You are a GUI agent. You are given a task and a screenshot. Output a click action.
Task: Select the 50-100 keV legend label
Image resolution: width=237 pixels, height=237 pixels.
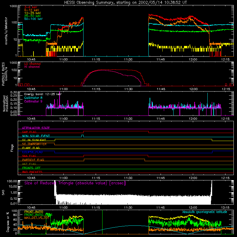[33, 19]
